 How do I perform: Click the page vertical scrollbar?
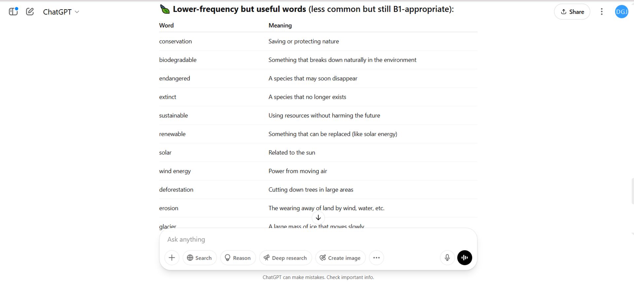(632, 191)
